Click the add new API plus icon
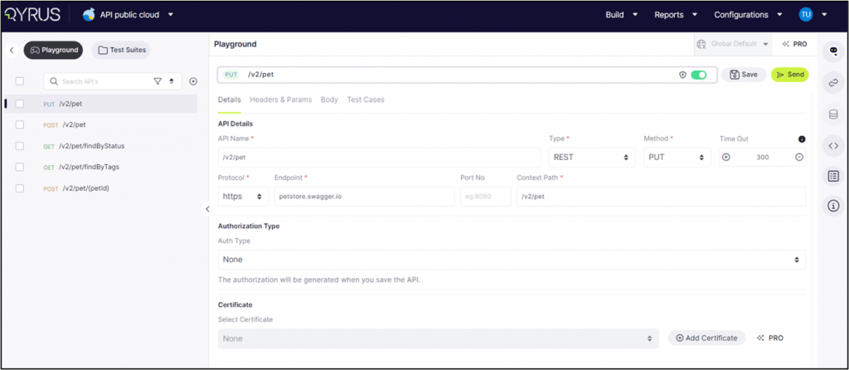This screenshot has height=370, width=849. coord(193,81)
